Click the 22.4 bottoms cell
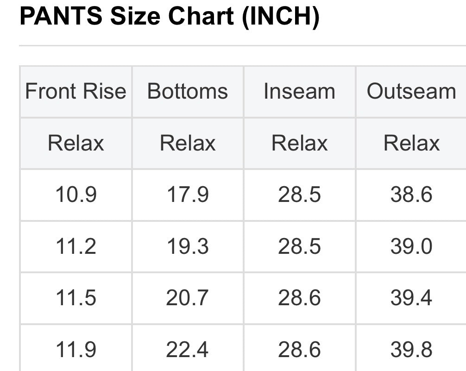 (x=188, y=350)
